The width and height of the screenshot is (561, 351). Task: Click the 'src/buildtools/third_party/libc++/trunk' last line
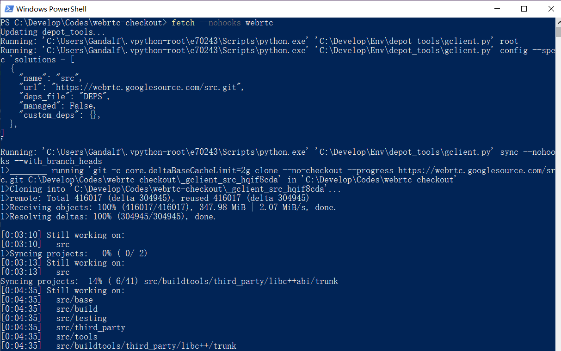(118, 346)
